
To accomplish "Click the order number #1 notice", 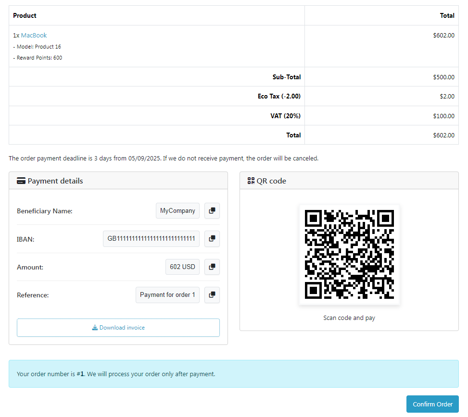I will (x=234, y=374).
